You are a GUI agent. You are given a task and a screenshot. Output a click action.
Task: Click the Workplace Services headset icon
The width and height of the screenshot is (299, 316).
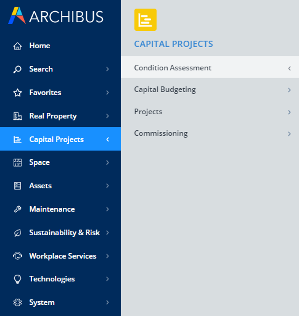click(x=17, y=256)
